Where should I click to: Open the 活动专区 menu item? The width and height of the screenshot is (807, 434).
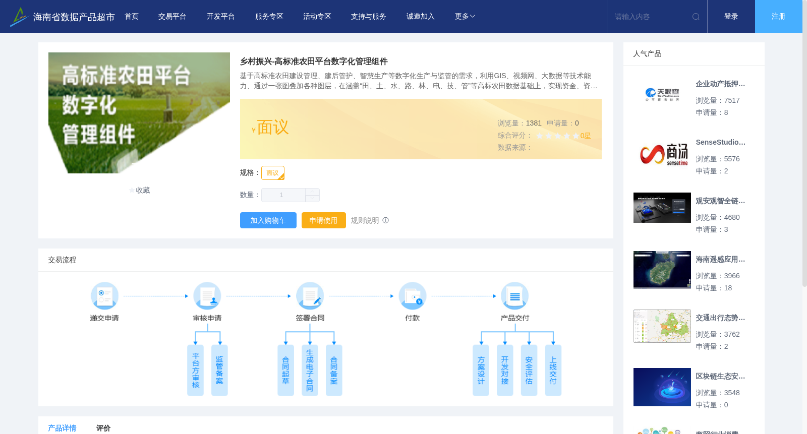coord(317,17)
